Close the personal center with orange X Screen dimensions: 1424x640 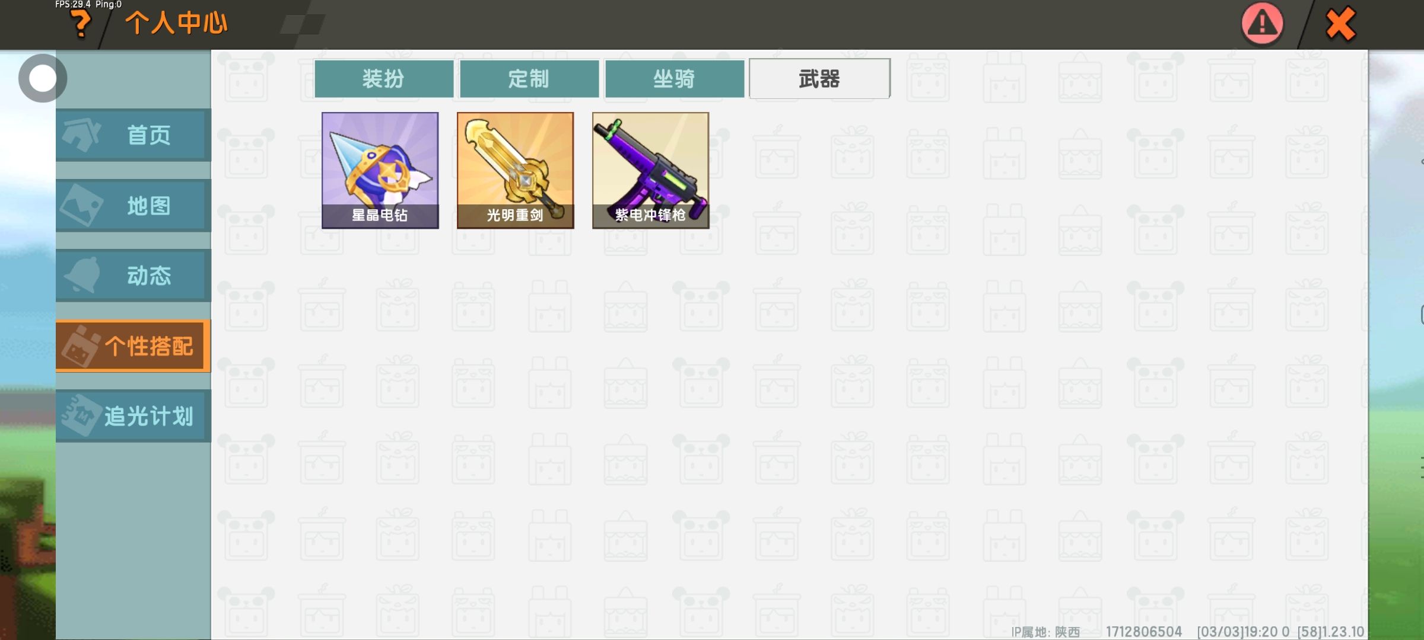(x=1340, y=24)
